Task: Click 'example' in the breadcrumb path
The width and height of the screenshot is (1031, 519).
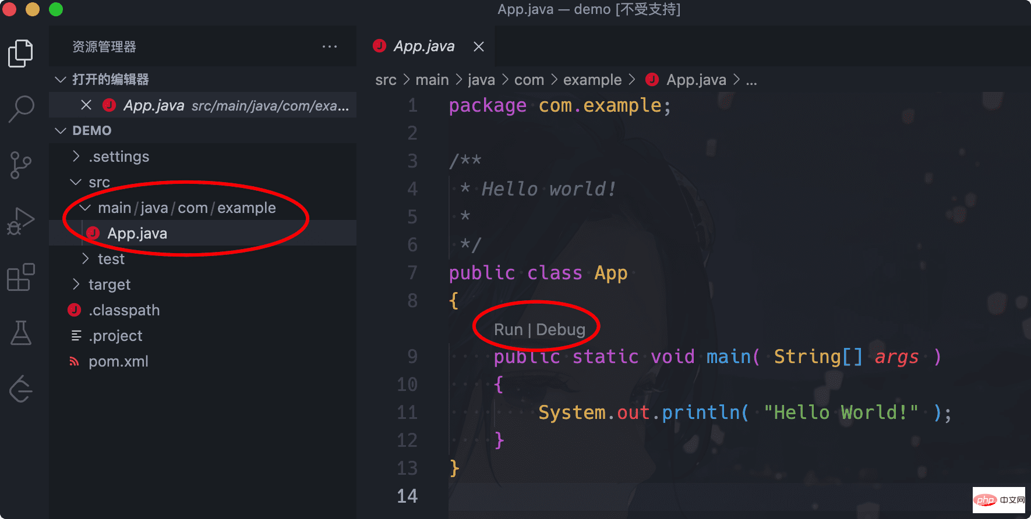Action: click(592, 80)
